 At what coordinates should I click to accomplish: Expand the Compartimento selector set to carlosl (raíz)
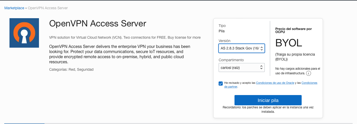(241, 68)
